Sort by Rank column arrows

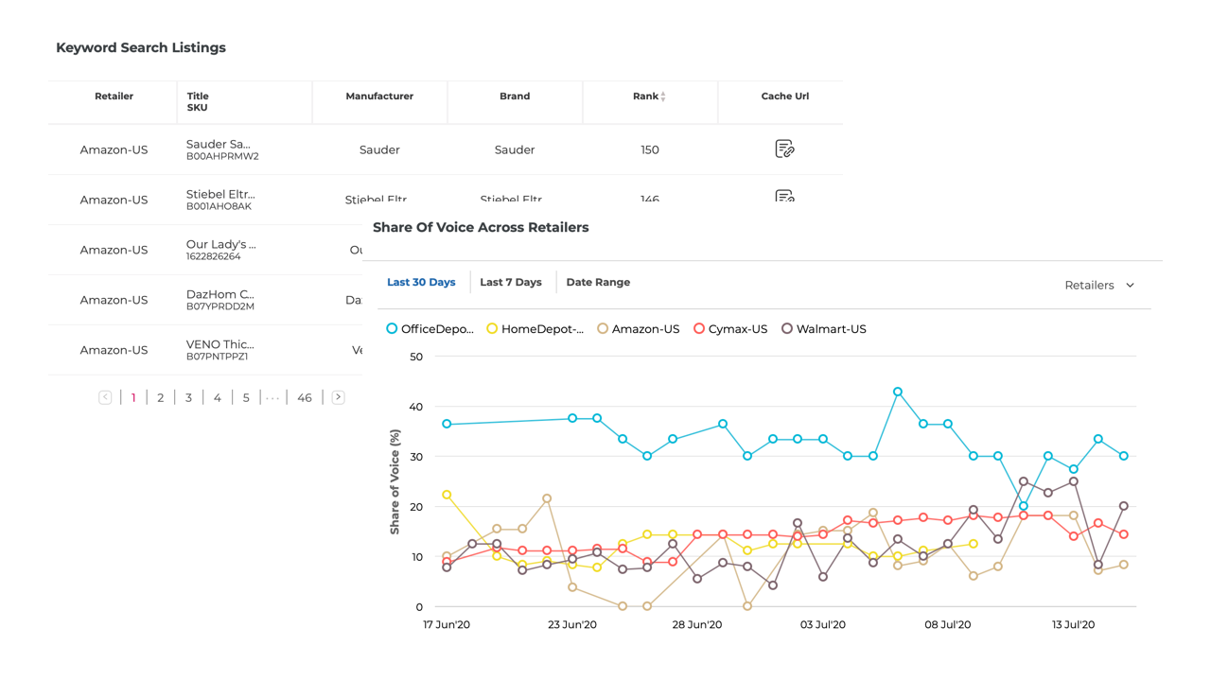coord(662,96)
